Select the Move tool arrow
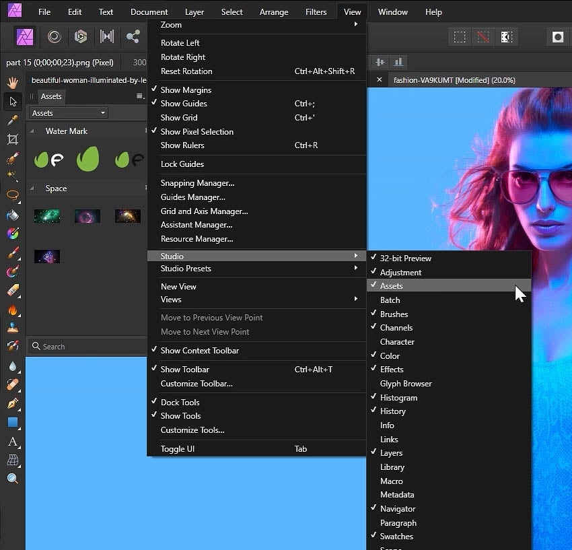The width and height of the screenshot is (572, 550). 12,102
